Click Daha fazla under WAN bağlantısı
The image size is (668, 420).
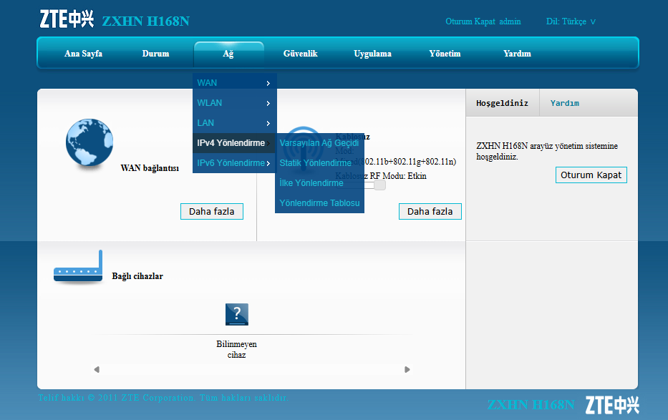click(x=212, y=212)
